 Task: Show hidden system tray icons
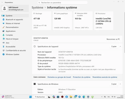tap(102, 97)
